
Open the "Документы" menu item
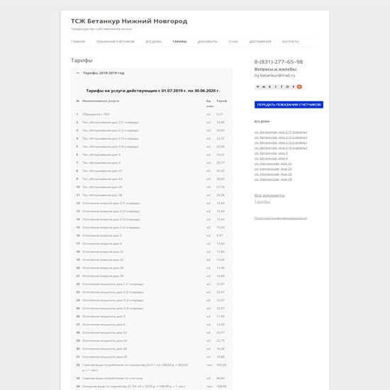click(208, 42)
